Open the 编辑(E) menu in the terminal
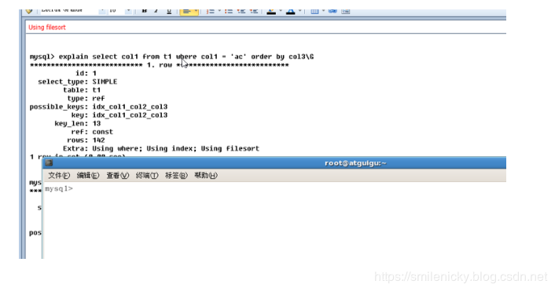Screen dimensions: 555x291 click(88, 176)
